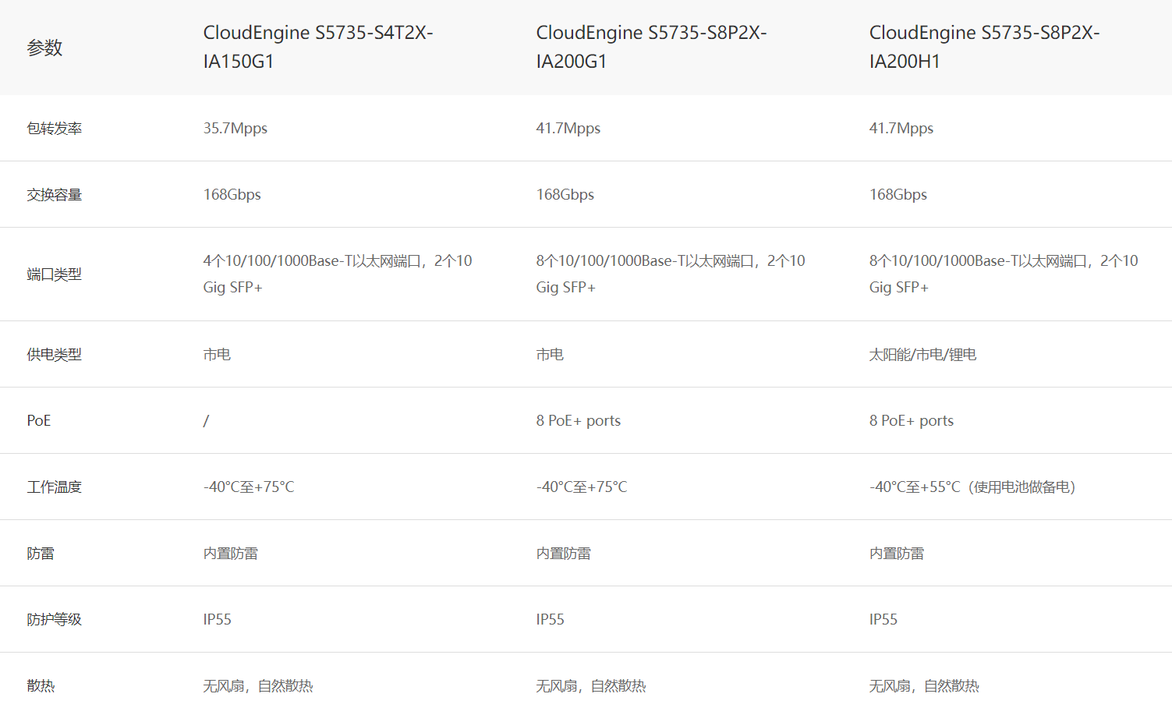Select the CloudEngine S5735-S8P2X-IA200G1 column header
Image resolution: width=1172 pixels, height=715 pixels.
(650, 47)
